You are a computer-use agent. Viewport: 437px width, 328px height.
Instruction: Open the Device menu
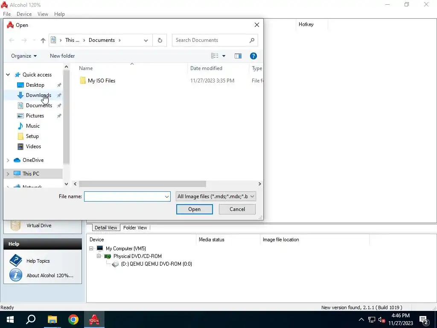point(24,14)
